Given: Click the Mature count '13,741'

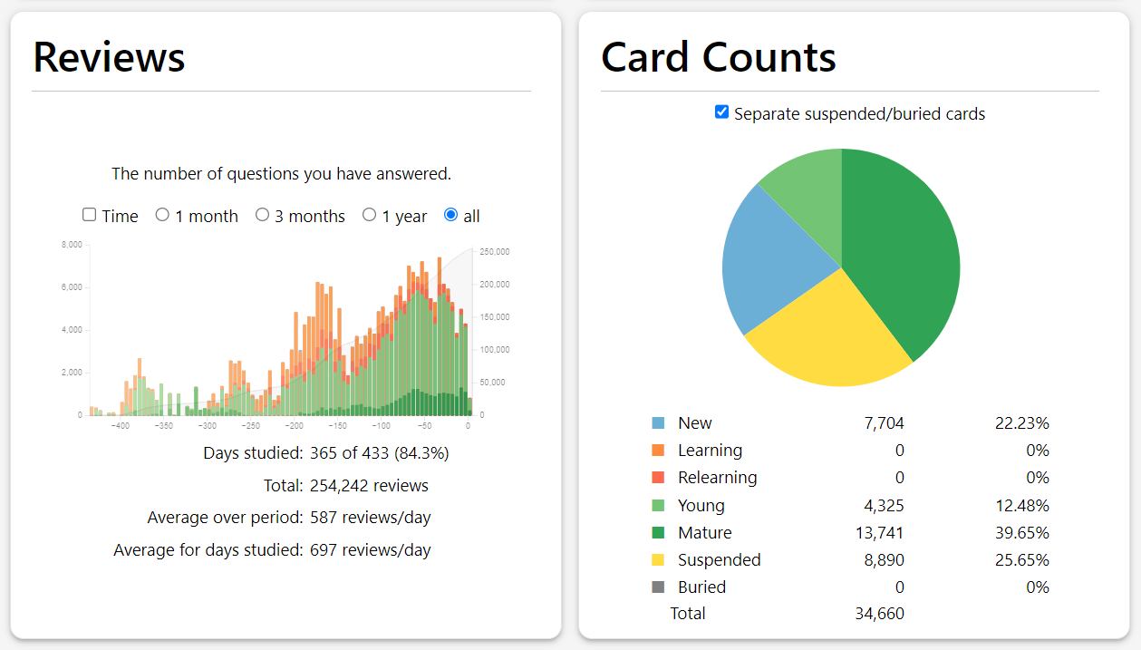Looking at the screenshot, I should 880,532.
